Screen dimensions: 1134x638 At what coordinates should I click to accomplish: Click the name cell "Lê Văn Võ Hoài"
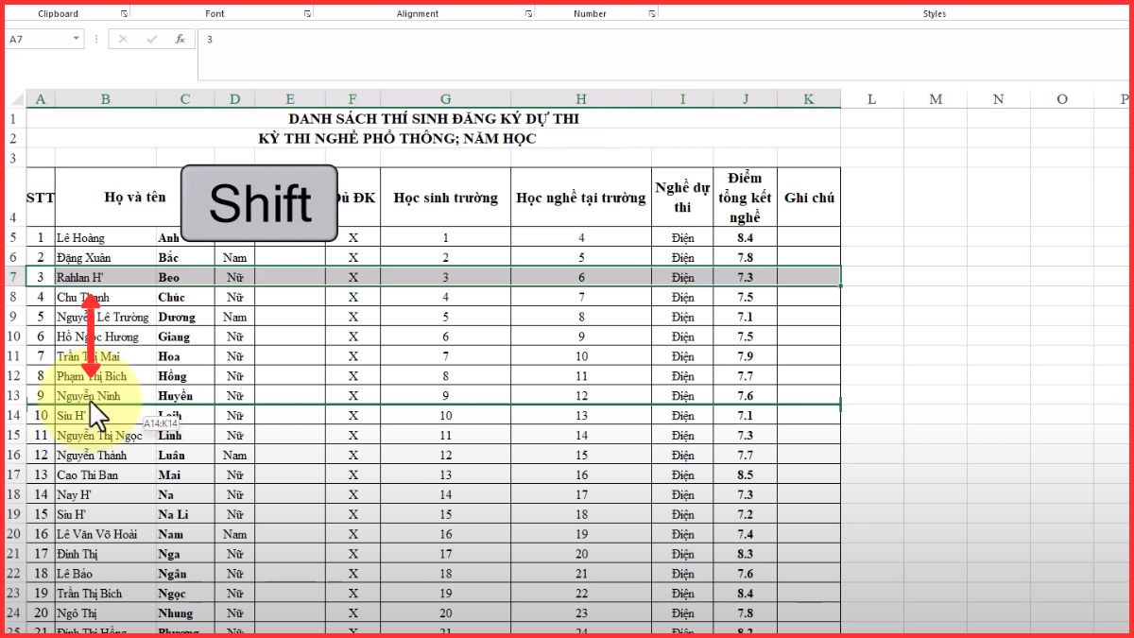pyautogui.click(x=106, y=534)
